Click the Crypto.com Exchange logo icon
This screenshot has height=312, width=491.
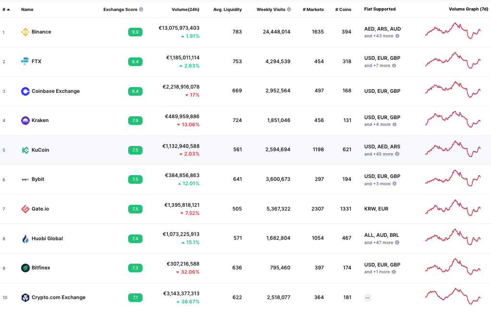pos(25,298)
